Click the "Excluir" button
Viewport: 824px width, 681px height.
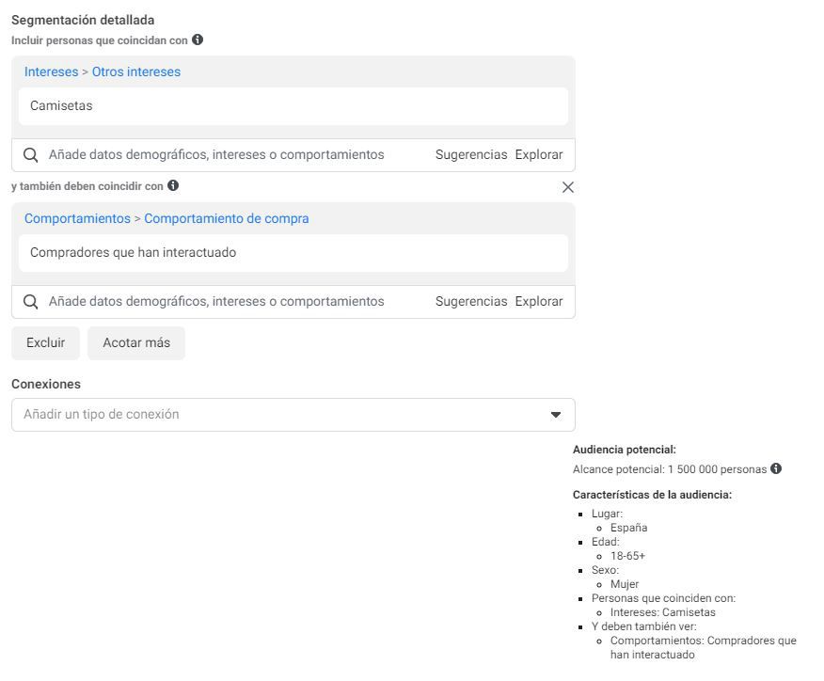45,342
